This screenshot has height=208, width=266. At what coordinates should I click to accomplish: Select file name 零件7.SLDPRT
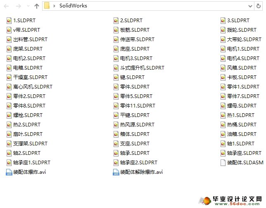(x=243, y=96)
